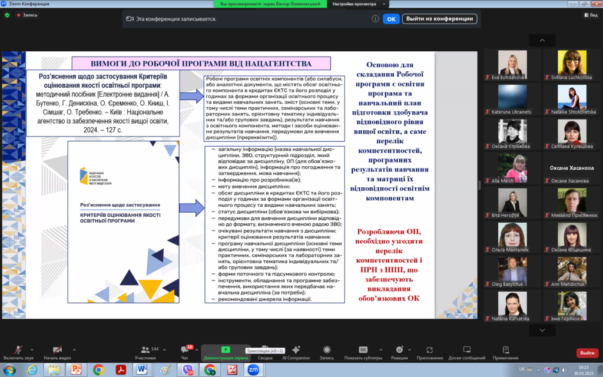603x377 pixels.
Task: Open Приложения apps icon
Action: [429, 350]
